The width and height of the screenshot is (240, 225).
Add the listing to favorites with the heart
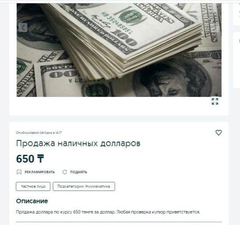click(x=219, y=132)
